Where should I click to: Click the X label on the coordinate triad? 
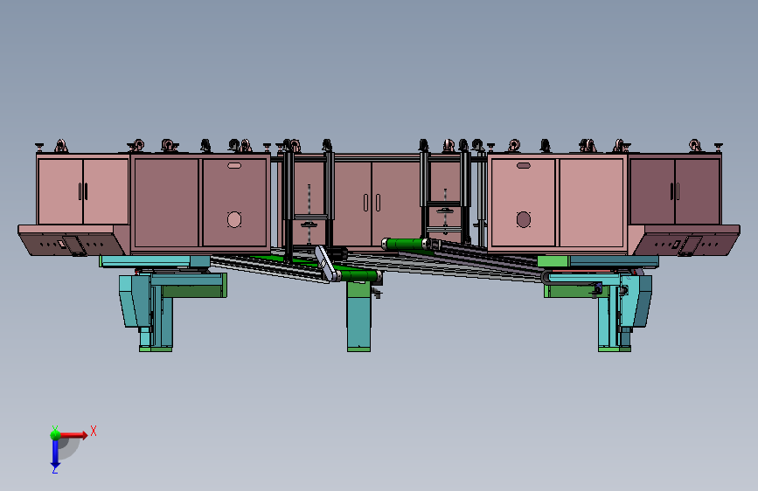coord(94,431)
